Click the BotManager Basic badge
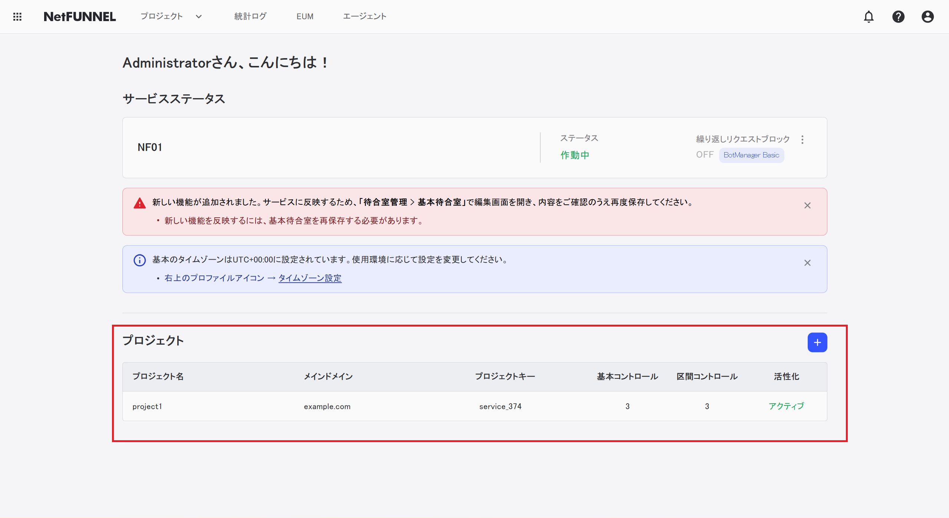 point(751,155)
